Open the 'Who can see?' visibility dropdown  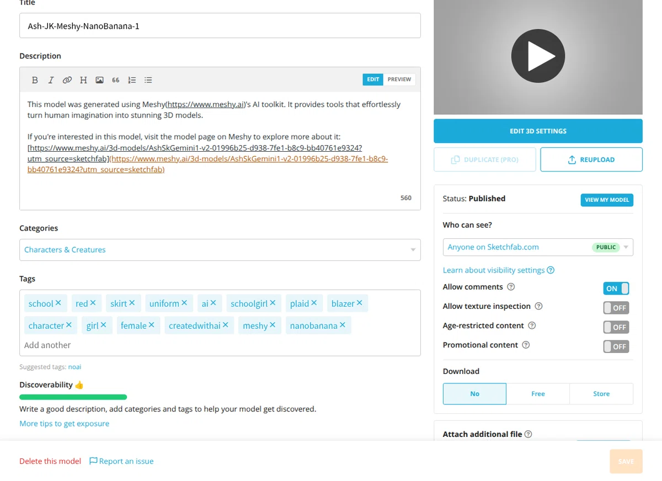(x=538, y=247)
